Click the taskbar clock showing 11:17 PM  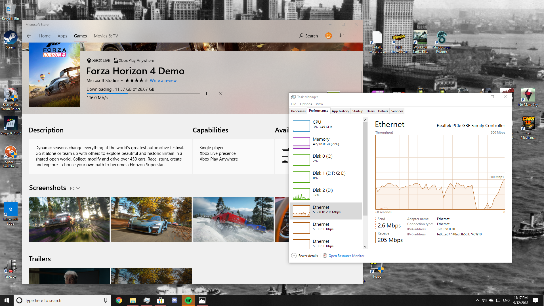(x=521, y=300)
